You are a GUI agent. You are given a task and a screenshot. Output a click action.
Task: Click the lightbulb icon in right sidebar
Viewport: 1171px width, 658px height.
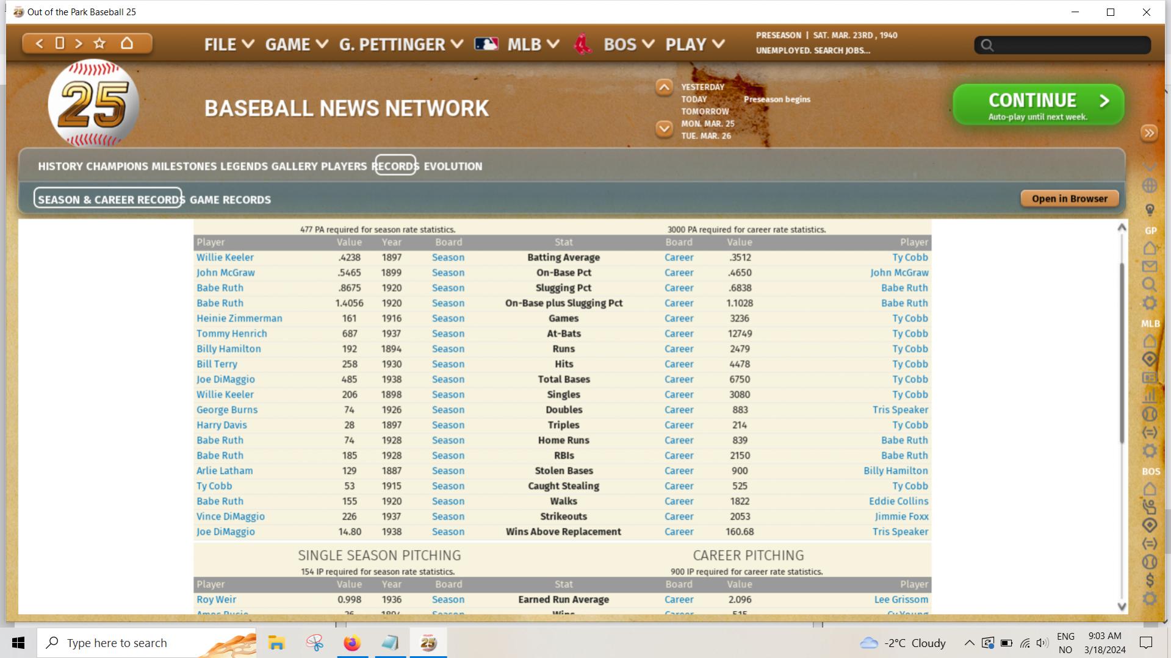coord(1150,210)
